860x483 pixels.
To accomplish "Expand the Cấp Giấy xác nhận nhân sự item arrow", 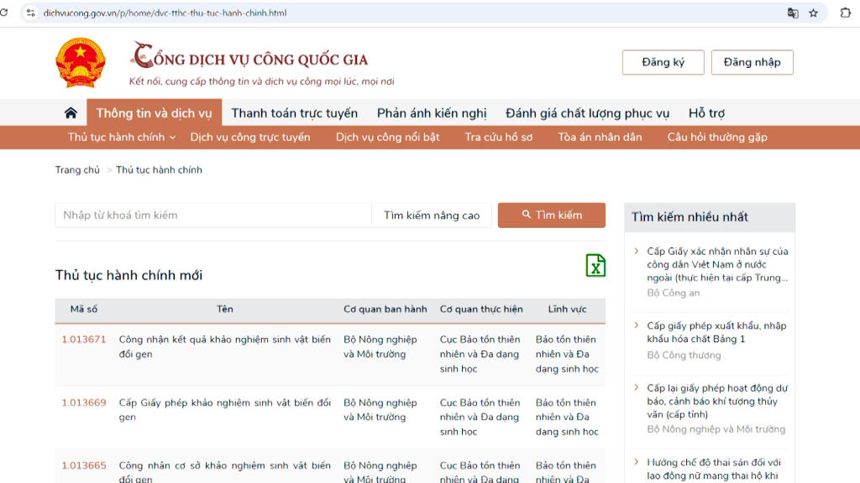I will [637, 252].
